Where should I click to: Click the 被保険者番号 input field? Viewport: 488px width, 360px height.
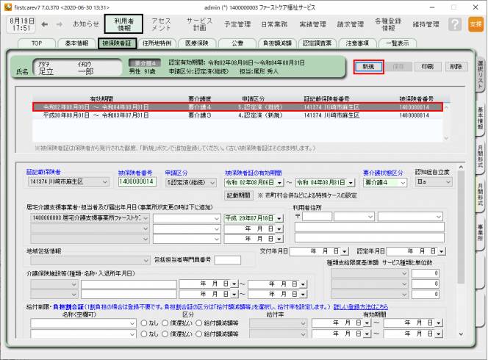point(136,181)
